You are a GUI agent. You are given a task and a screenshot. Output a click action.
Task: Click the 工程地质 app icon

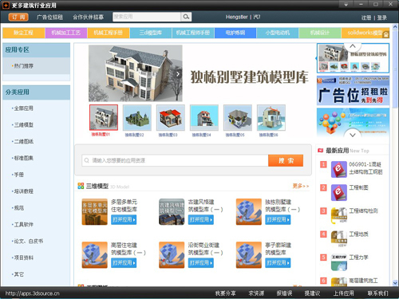pyautogui.click(x=339, y=238)
